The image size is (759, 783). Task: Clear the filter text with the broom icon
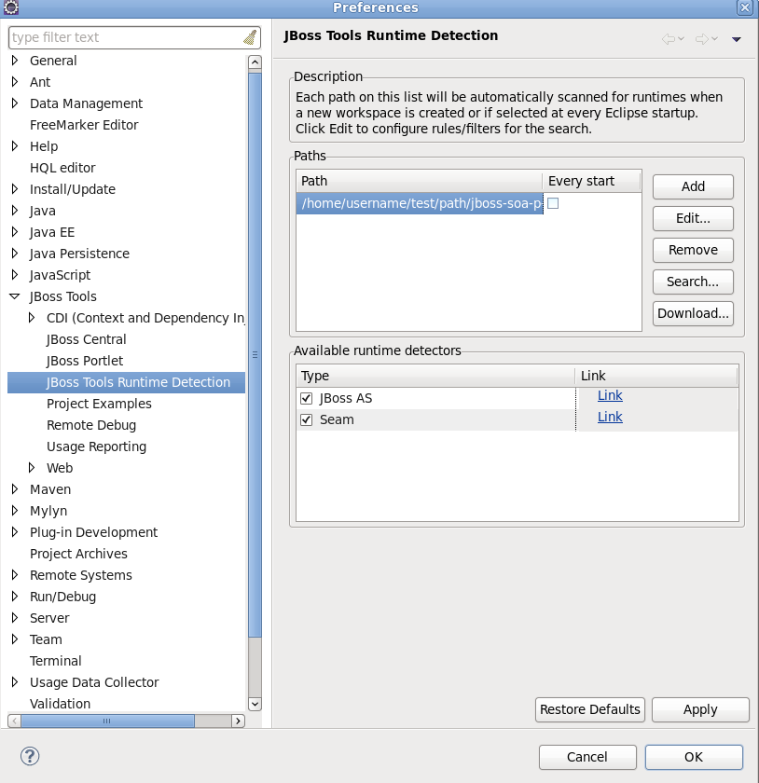pyautogui.click(x=250, y=37)
